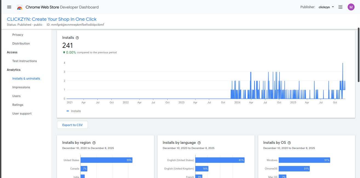Click United States 55% bar
This screenshot has width=360, height=178.
[x=106, y=160]
